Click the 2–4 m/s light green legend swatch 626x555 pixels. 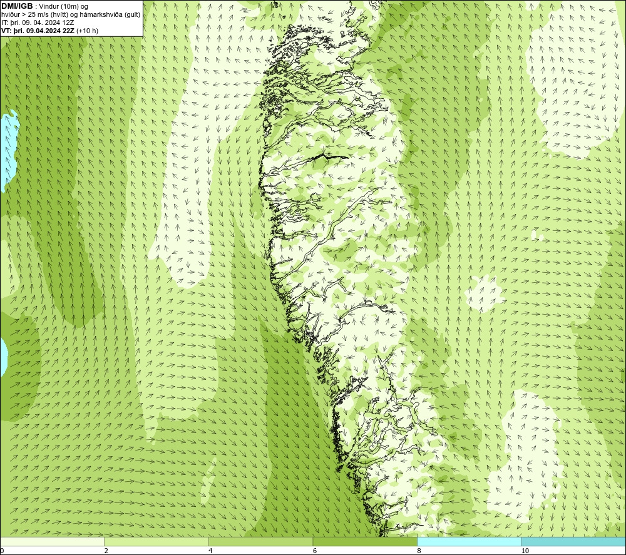[x=156, y=541]
